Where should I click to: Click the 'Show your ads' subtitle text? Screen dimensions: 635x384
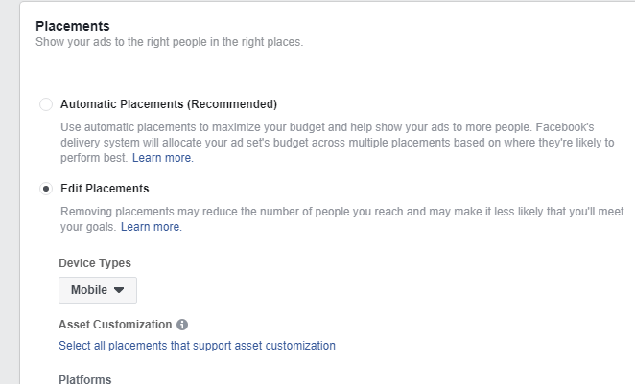169,42
